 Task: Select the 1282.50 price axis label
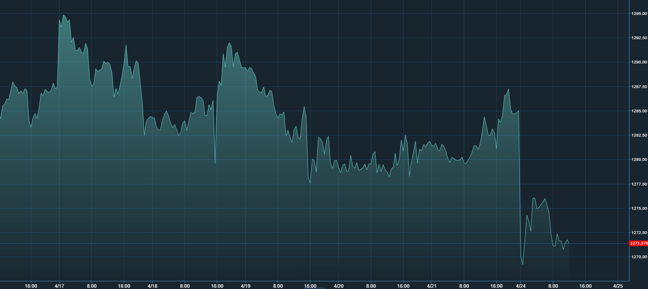[x=639, y=135]
